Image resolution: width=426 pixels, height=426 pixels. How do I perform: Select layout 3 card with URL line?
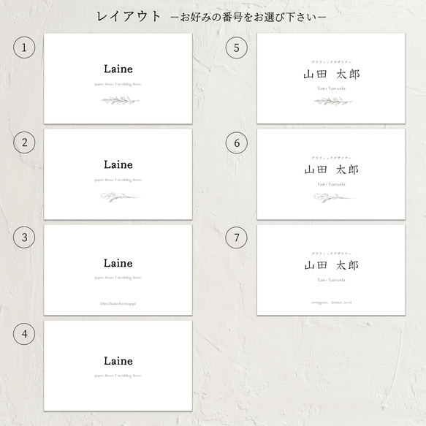tap(118, 270)
